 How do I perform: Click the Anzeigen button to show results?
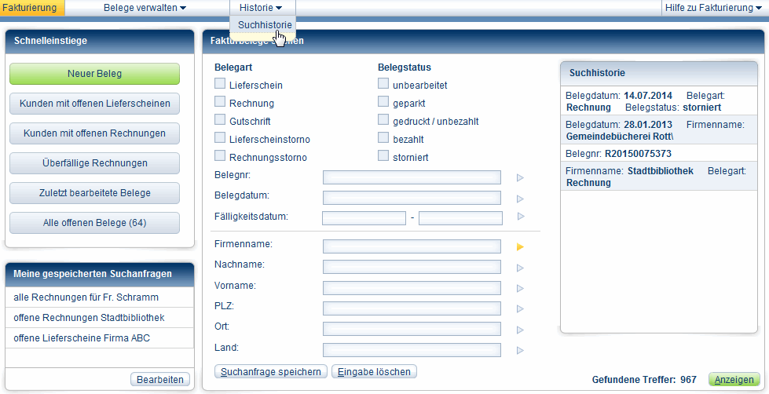tap(734, 379)
